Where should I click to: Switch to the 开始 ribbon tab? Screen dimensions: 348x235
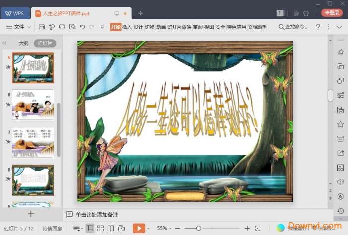[x=116, y=27]
